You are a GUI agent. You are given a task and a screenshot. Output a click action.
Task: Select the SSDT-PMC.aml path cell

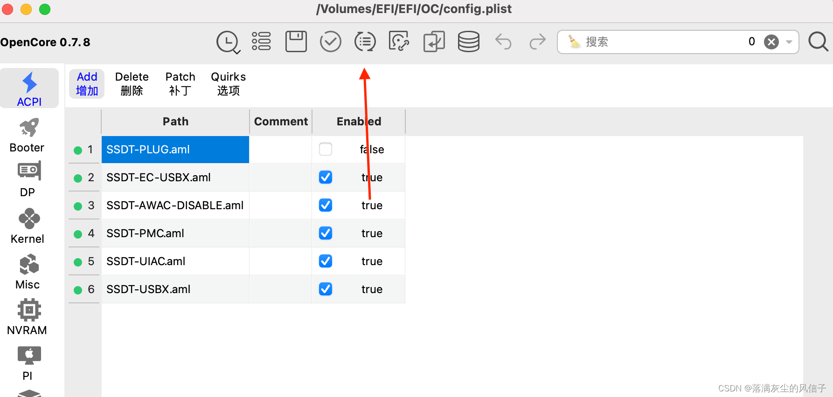(175, 233)
